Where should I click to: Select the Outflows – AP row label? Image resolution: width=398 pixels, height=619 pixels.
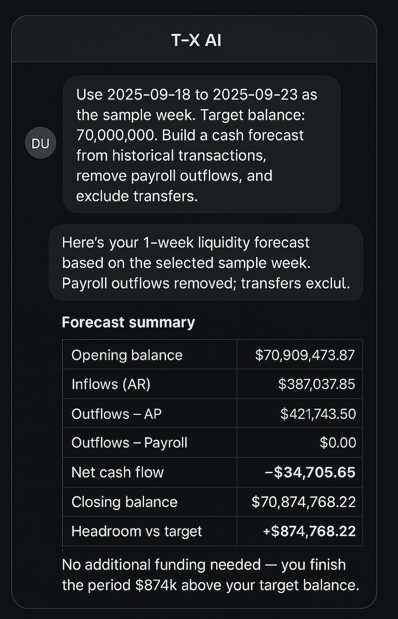116,414
